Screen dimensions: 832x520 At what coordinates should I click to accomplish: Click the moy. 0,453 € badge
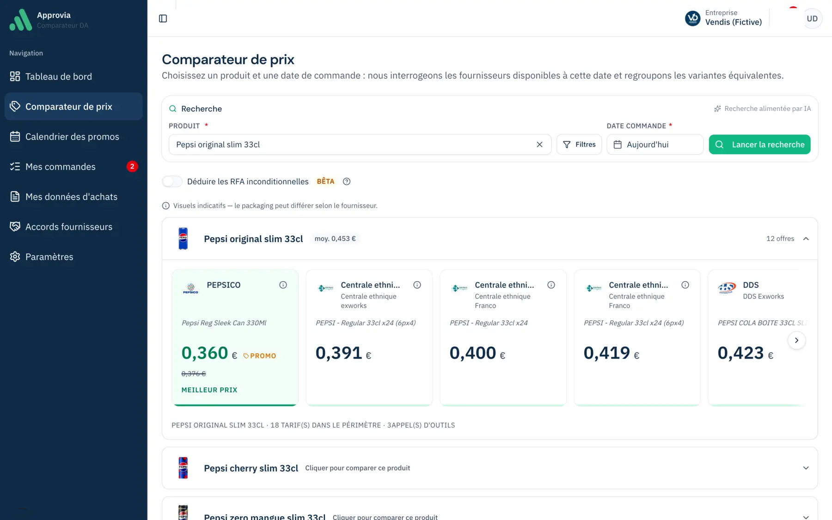tap(335, 239)
